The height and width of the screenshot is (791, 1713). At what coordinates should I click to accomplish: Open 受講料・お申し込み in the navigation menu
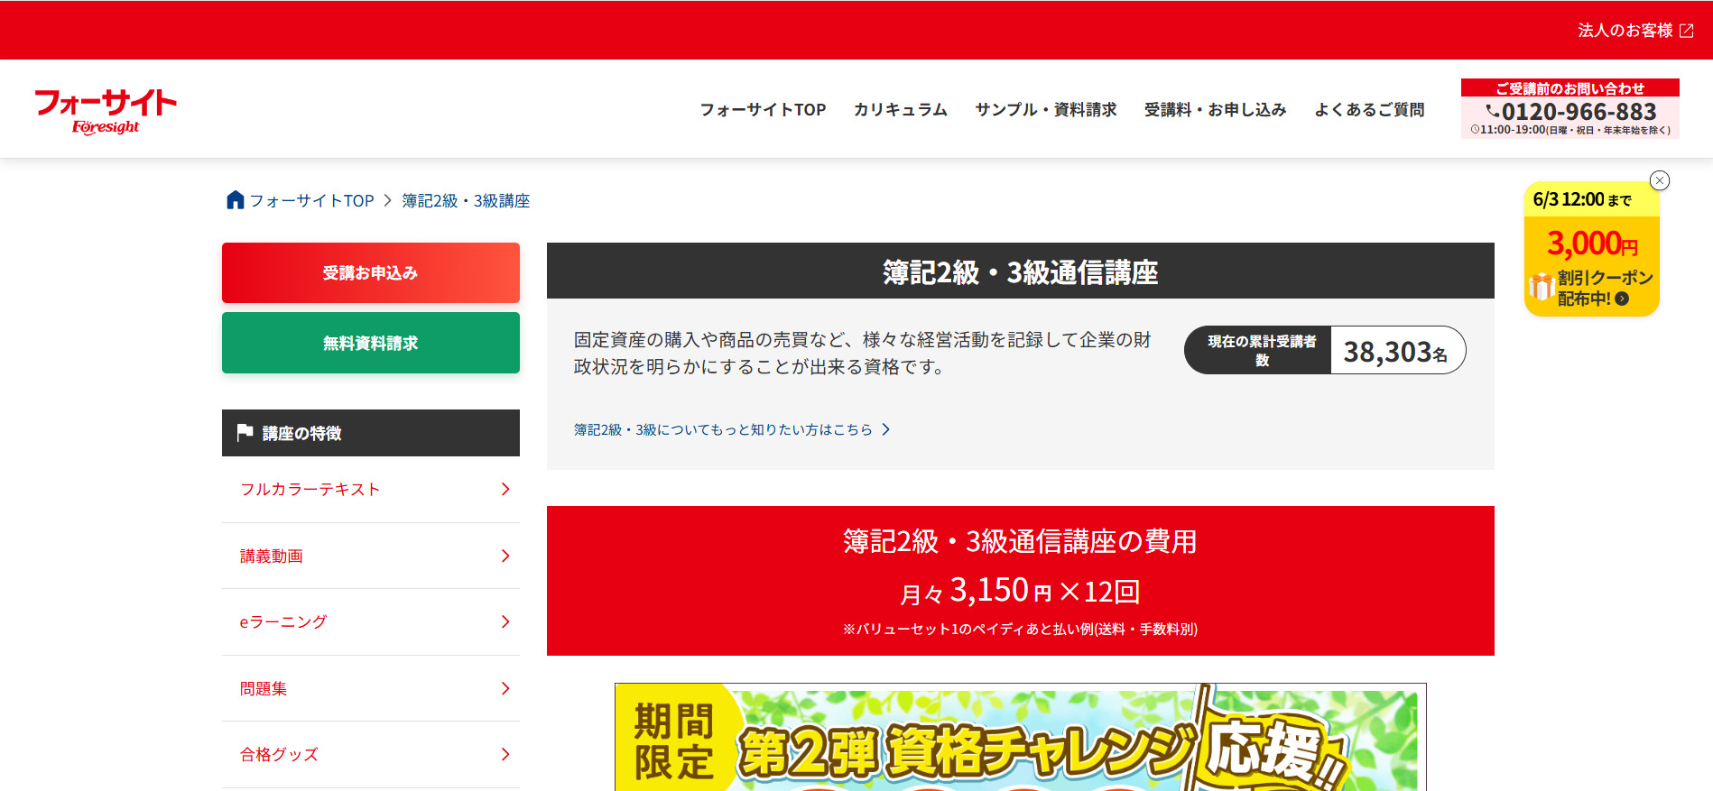pos(1215,109)
